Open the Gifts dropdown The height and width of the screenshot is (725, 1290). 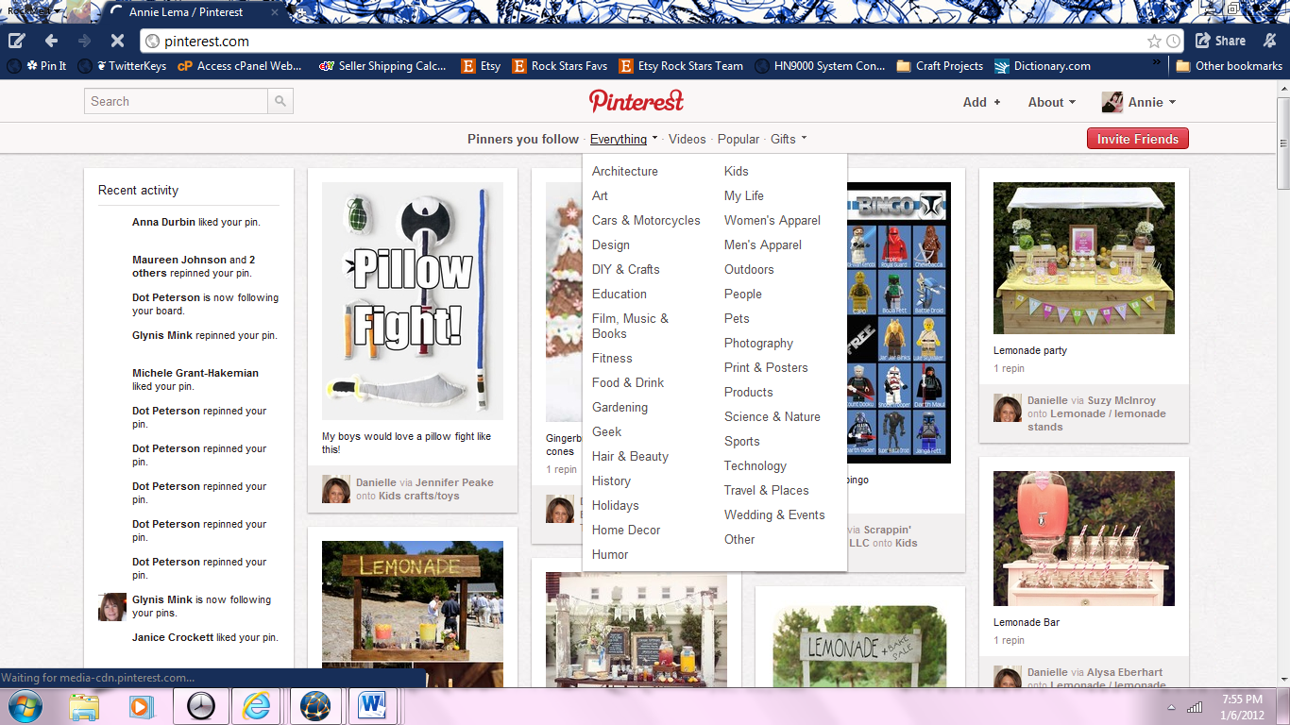pyautogui.click(x=788, y=138)
